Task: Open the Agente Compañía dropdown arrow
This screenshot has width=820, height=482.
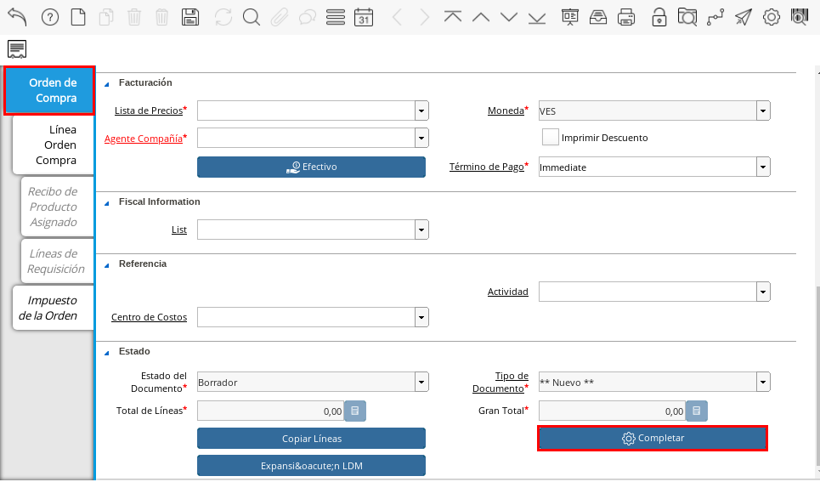Action: pyautogui.click(x=421, y=139)
